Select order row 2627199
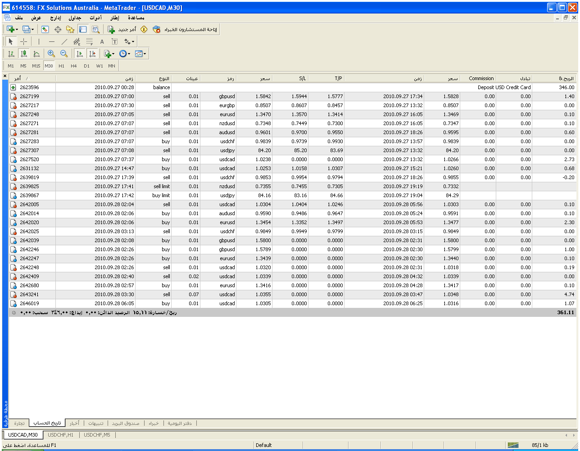The image size is (580, 451). 293,96
